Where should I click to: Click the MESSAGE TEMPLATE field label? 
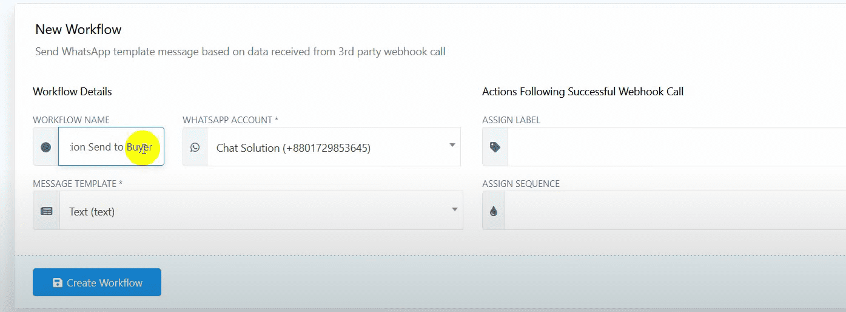pos(78,183)
